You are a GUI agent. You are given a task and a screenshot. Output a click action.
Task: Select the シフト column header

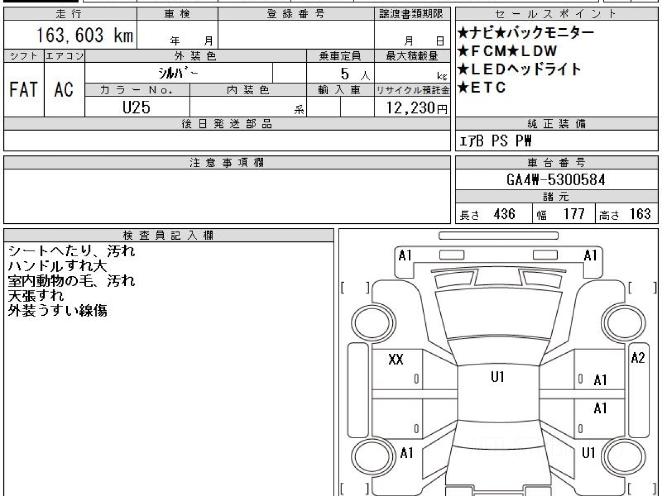[24, 56]
